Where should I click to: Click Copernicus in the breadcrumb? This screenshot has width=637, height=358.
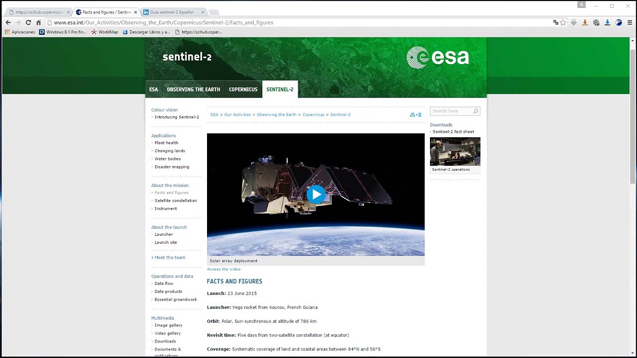(313, 114)
